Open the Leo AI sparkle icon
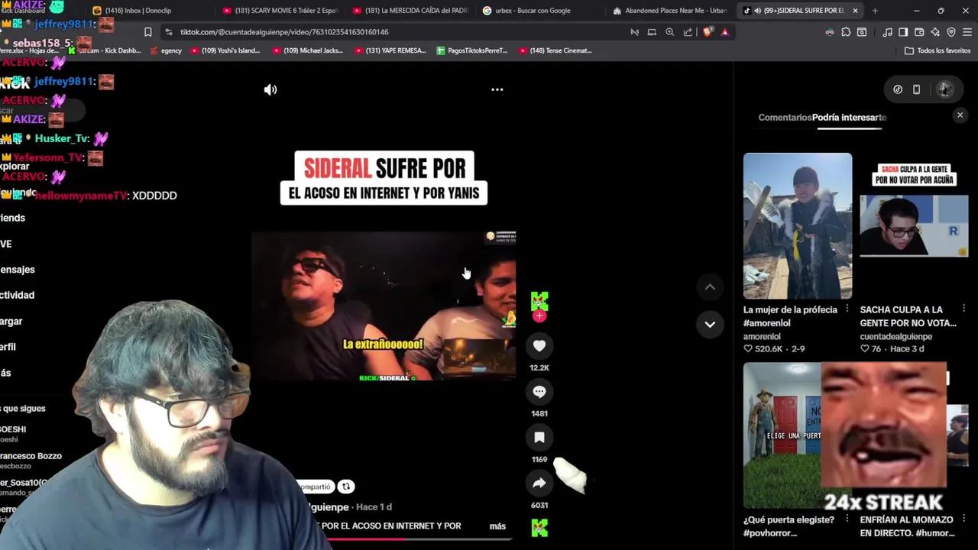The image size is (978, 550). (x=935, y=32)
